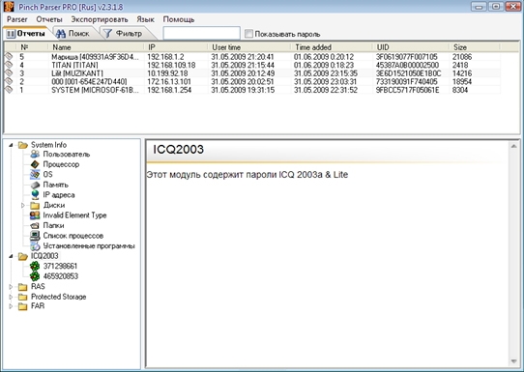This screenshot has width=524, height=372.
Task: Select the Protected Storage tree label
Action: click(58, 297)
